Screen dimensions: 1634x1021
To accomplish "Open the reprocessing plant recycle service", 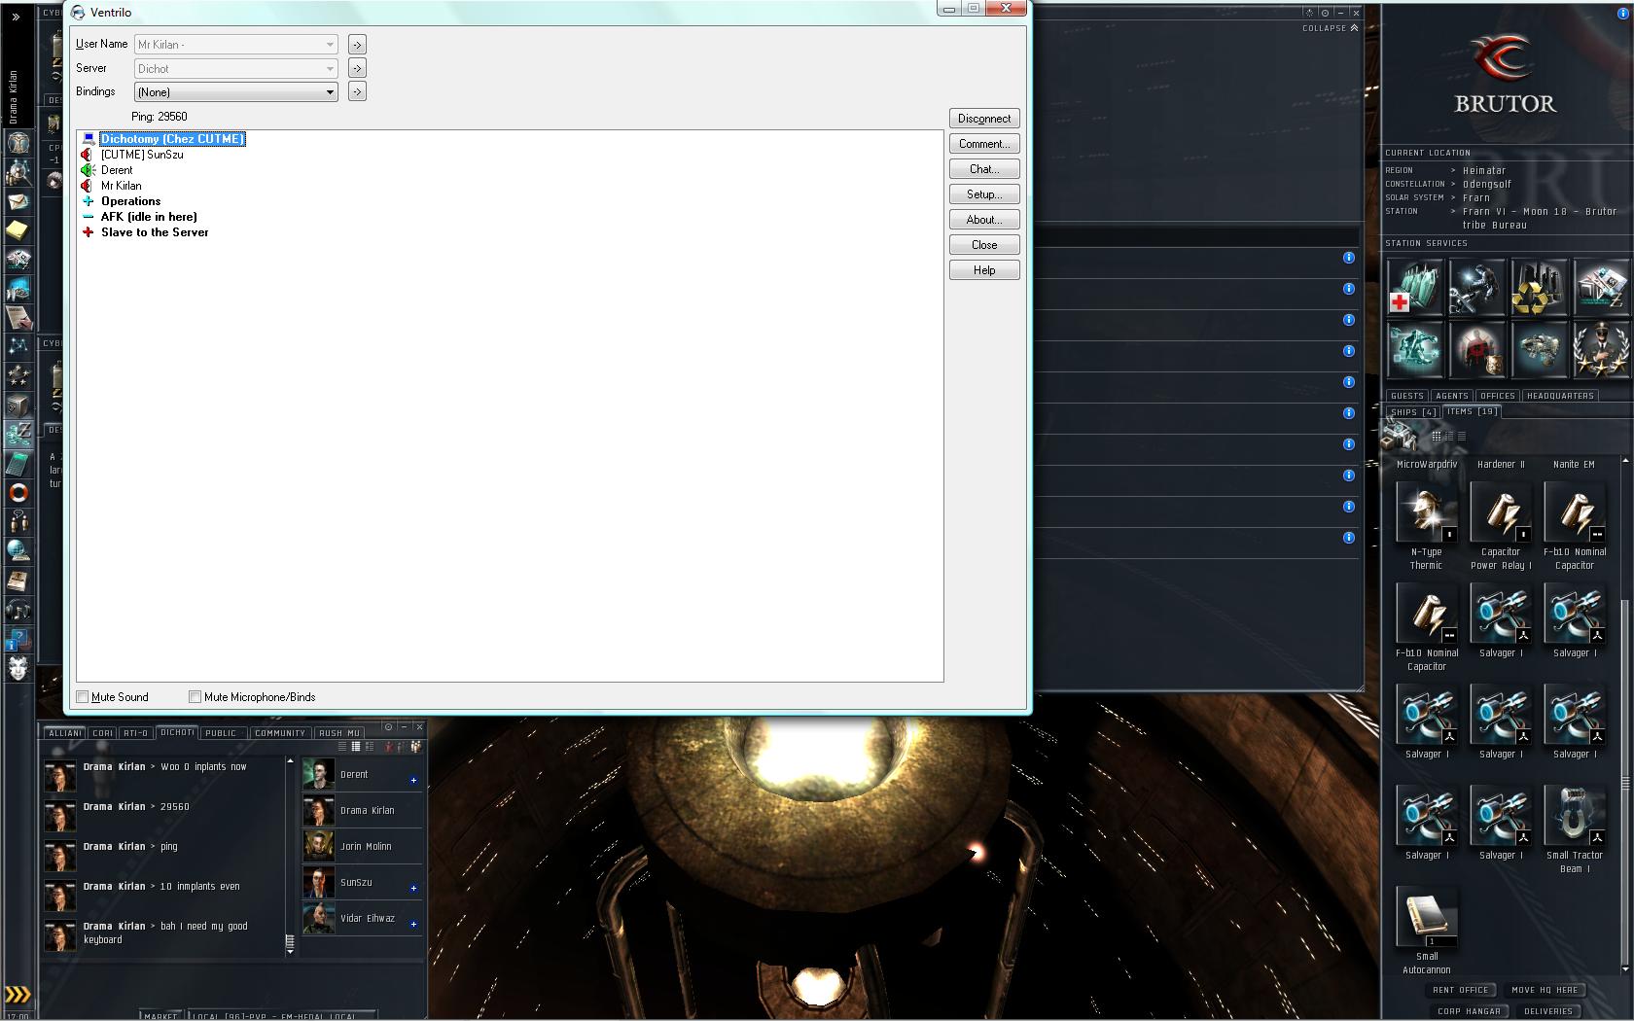I will click(1539, 288).
